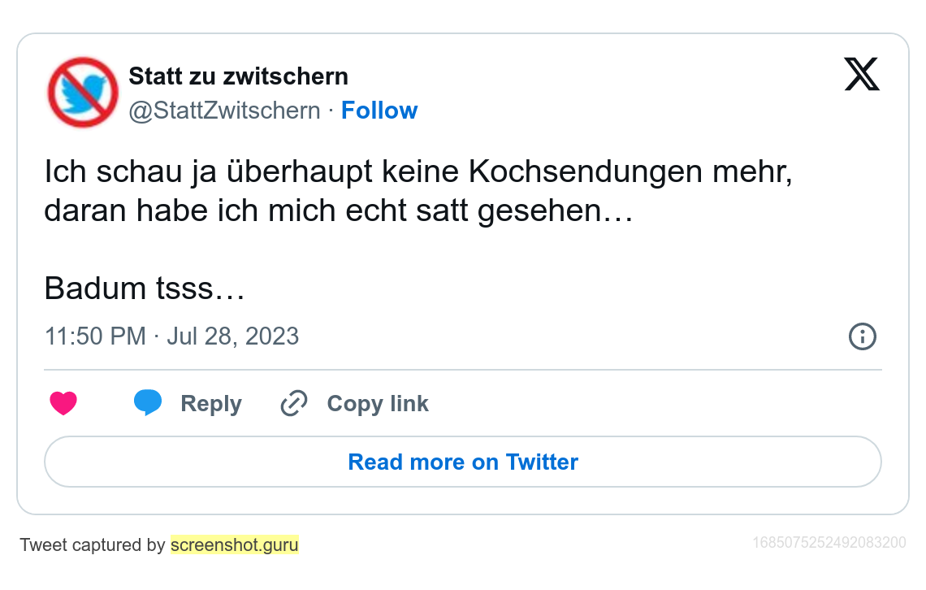Screen dimensions: 926x590
Task: Open the 'Statt zu zwitschern' display name
Action: [x=238, y=76]
